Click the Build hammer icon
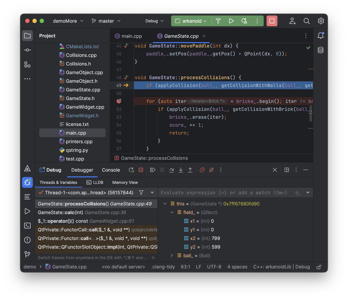 [x=218, y=21]
